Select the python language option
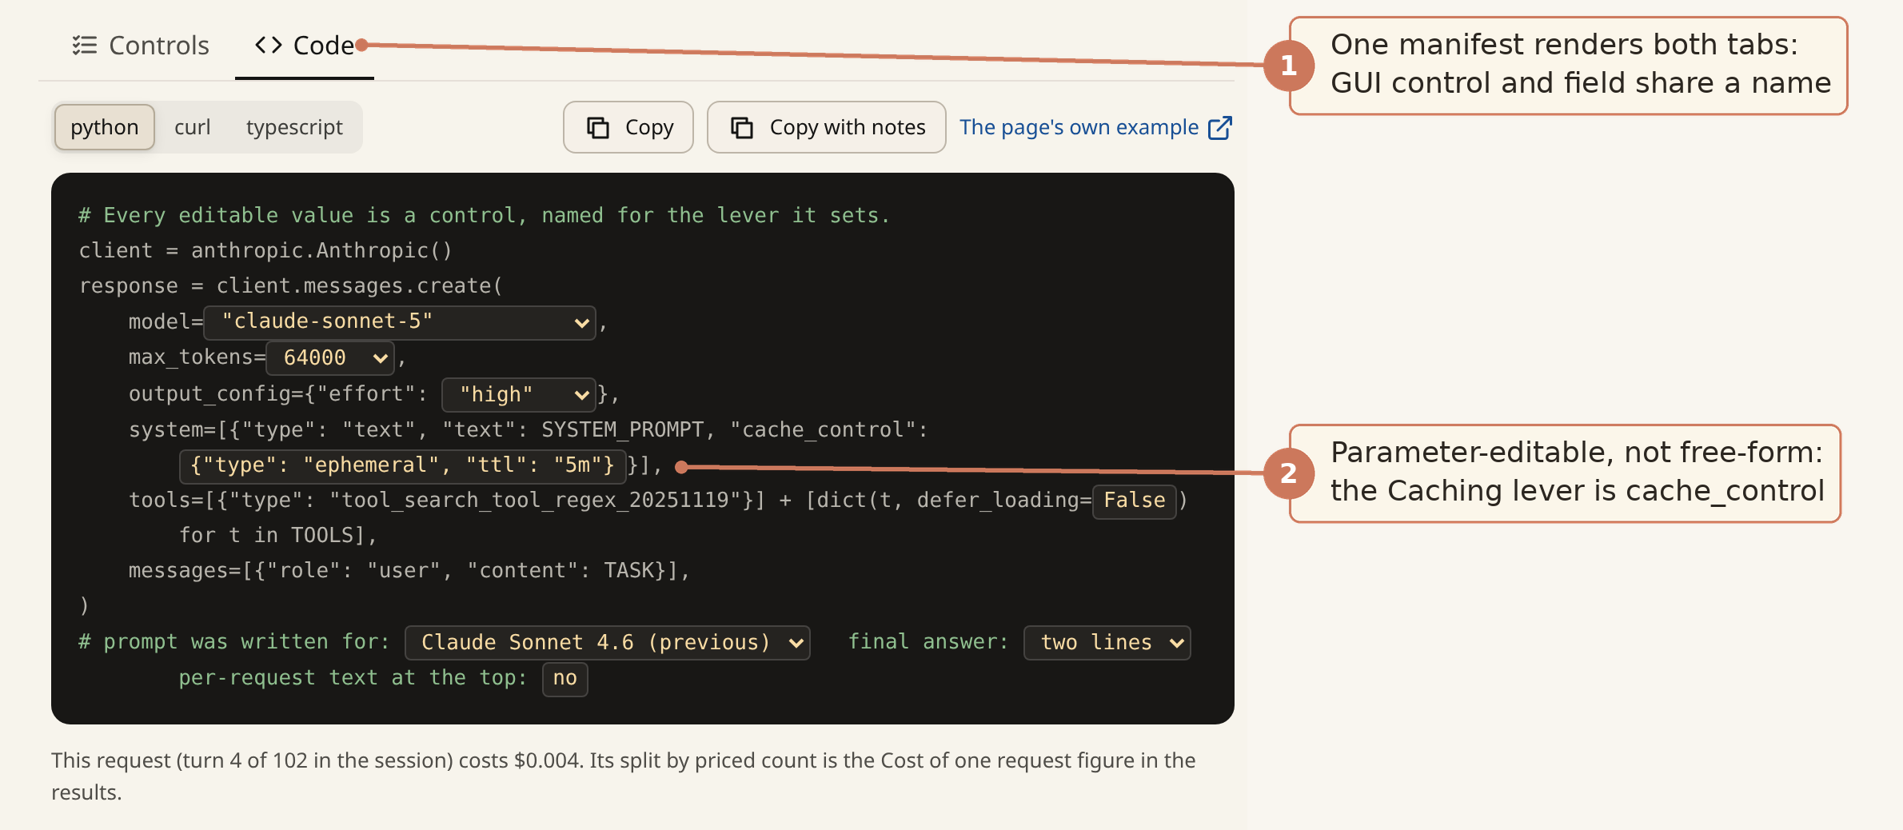Viewport: 1903px width, 830px height. [104, 127]
